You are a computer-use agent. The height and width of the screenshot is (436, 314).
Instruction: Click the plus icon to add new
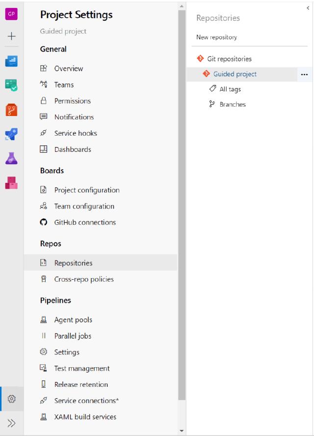[12, 37]
